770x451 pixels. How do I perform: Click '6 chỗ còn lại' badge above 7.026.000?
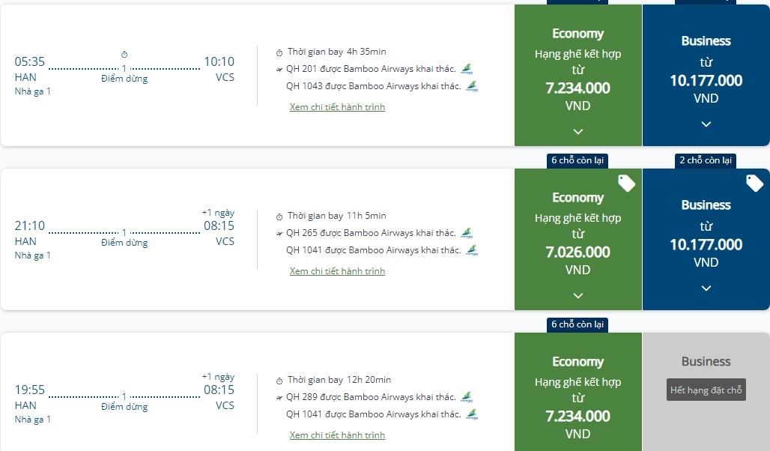(577, 160)
